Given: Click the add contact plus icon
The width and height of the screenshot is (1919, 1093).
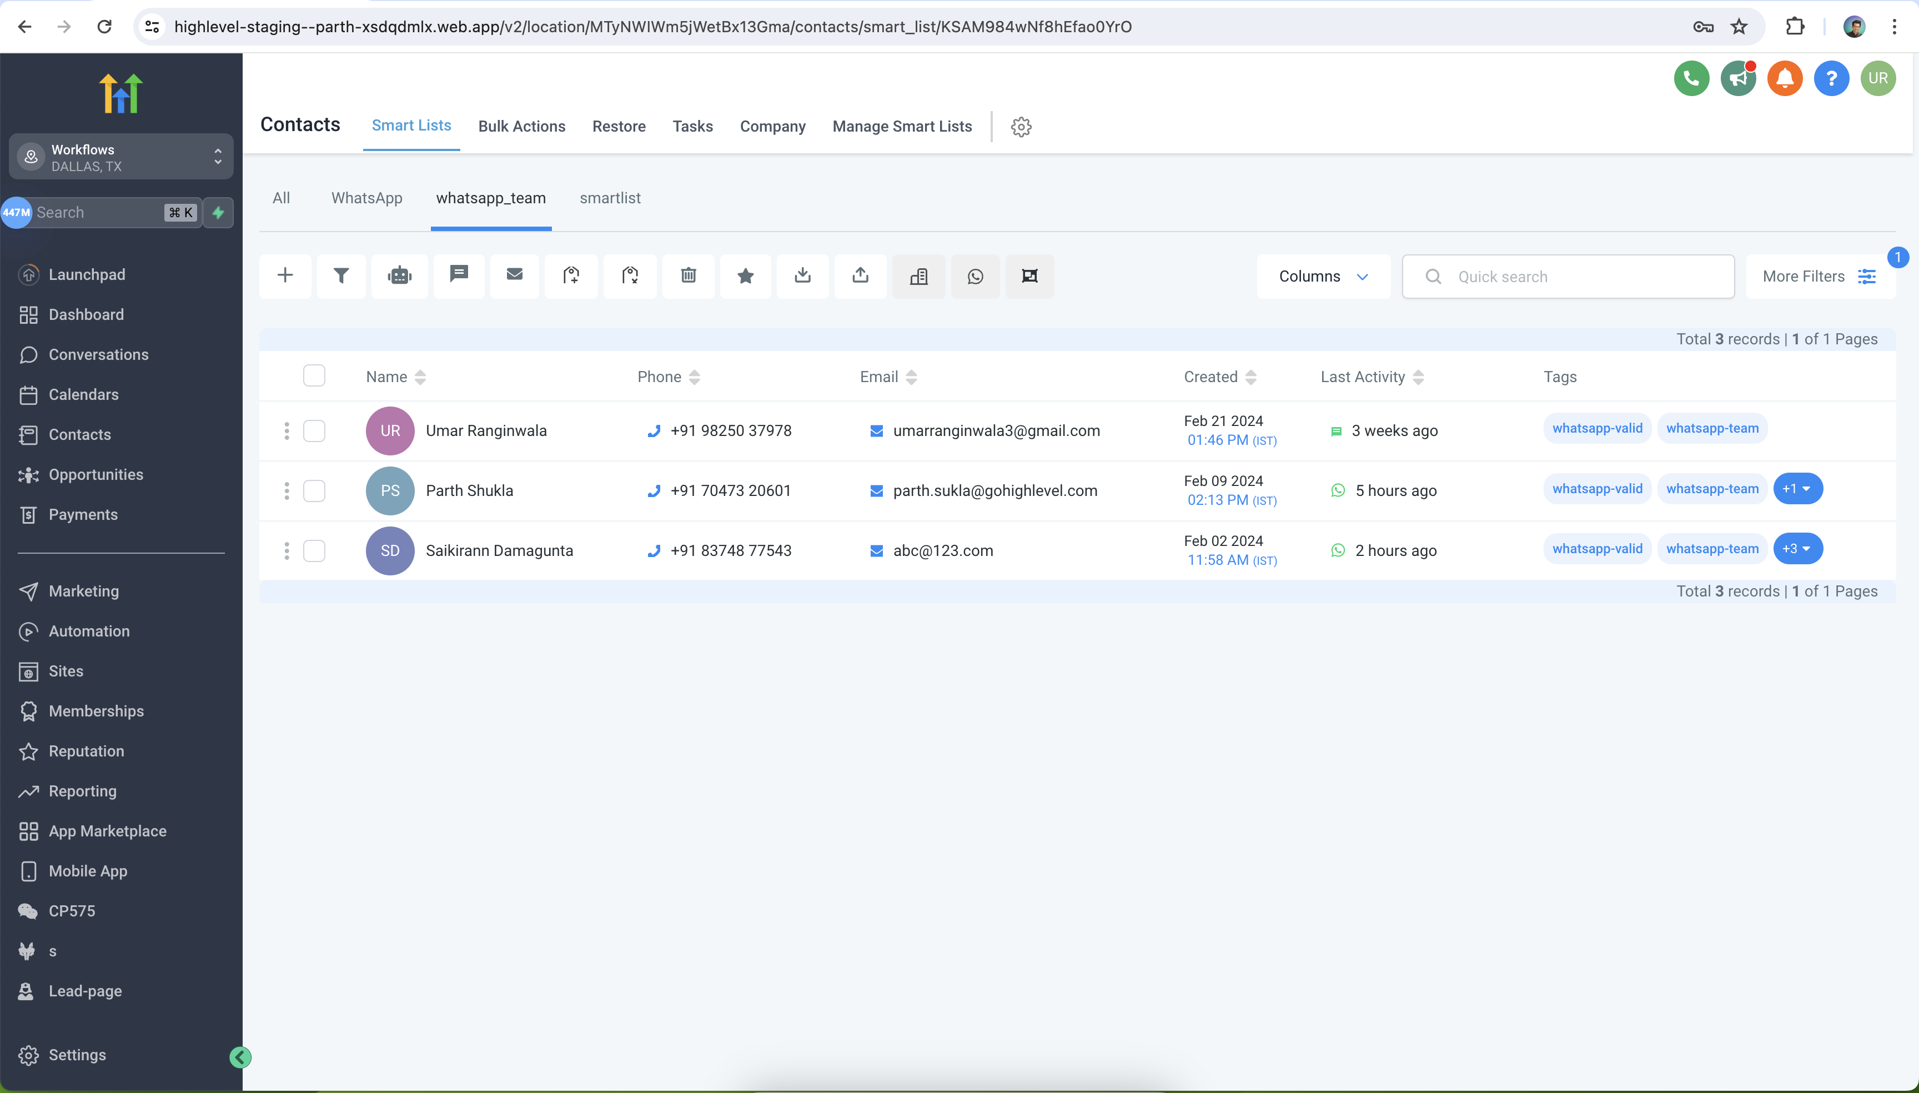Looking at the screenshot, I should click(x=284, y=275).
